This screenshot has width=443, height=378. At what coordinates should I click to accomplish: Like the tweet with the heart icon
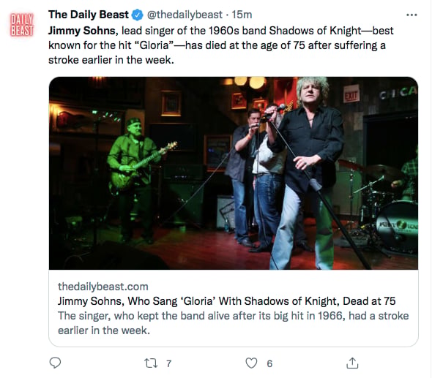click(251, 363)
